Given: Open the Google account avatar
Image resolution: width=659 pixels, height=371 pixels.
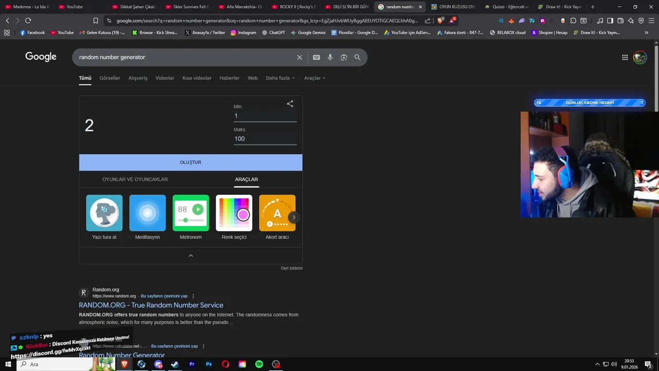Looking at the screenshot, I should tap(640, 57).
